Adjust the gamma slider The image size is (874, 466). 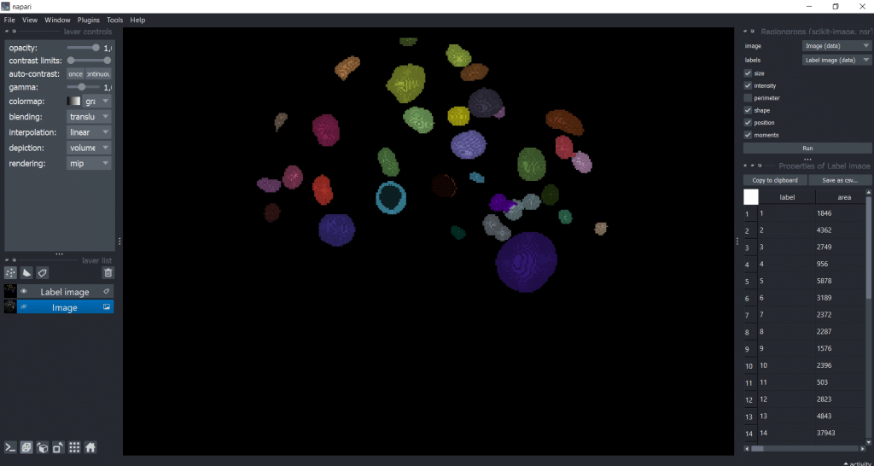click(82, 87)
